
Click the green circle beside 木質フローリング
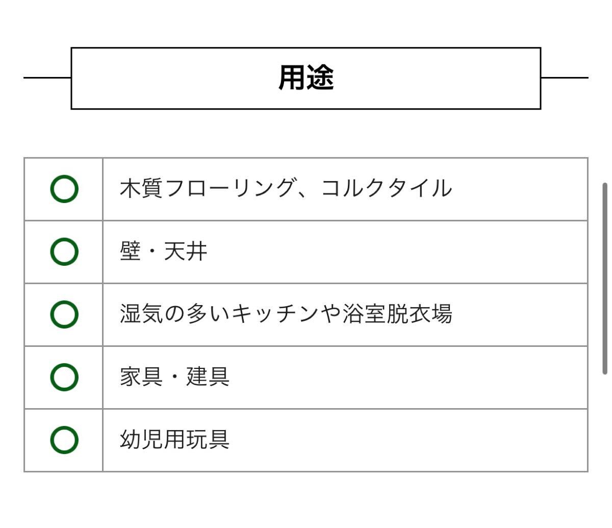(x=64, y=189)
